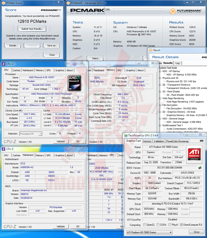This screenshot has width=207, height=238.
Task: Open the Mainboard tab in upper CPU-Z window
Action: (x=28, y=70)
